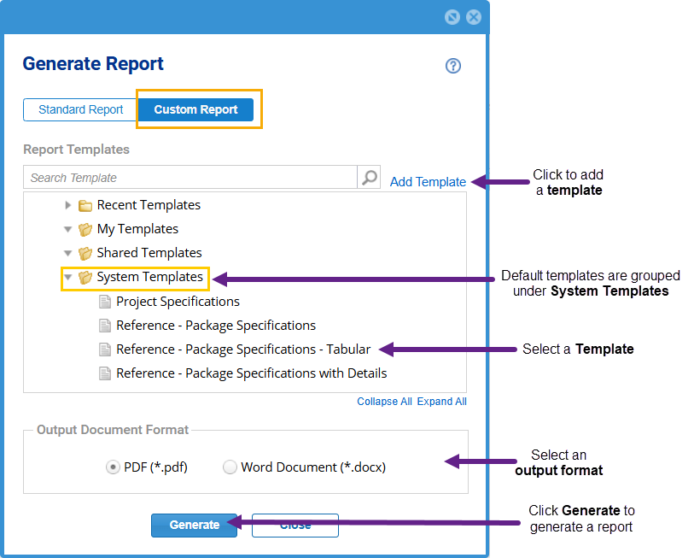Click the help question mark icon
This screenshot has height=558, width=694.
click(x=453, y=66)
